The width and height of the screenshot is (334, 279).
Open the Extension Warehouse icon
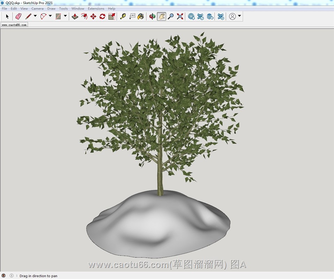pyautogui.click(x=200, y=16)
